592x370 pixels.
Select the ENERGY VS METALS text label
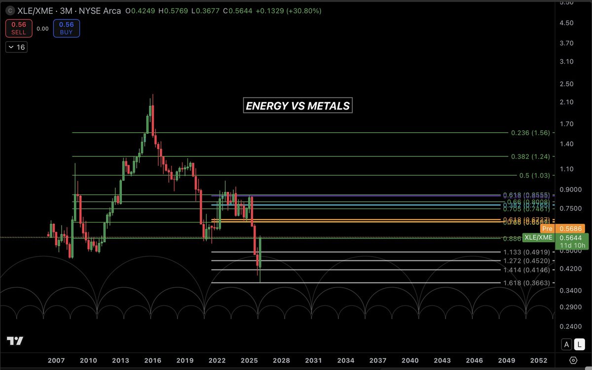[x=298, y=105]
